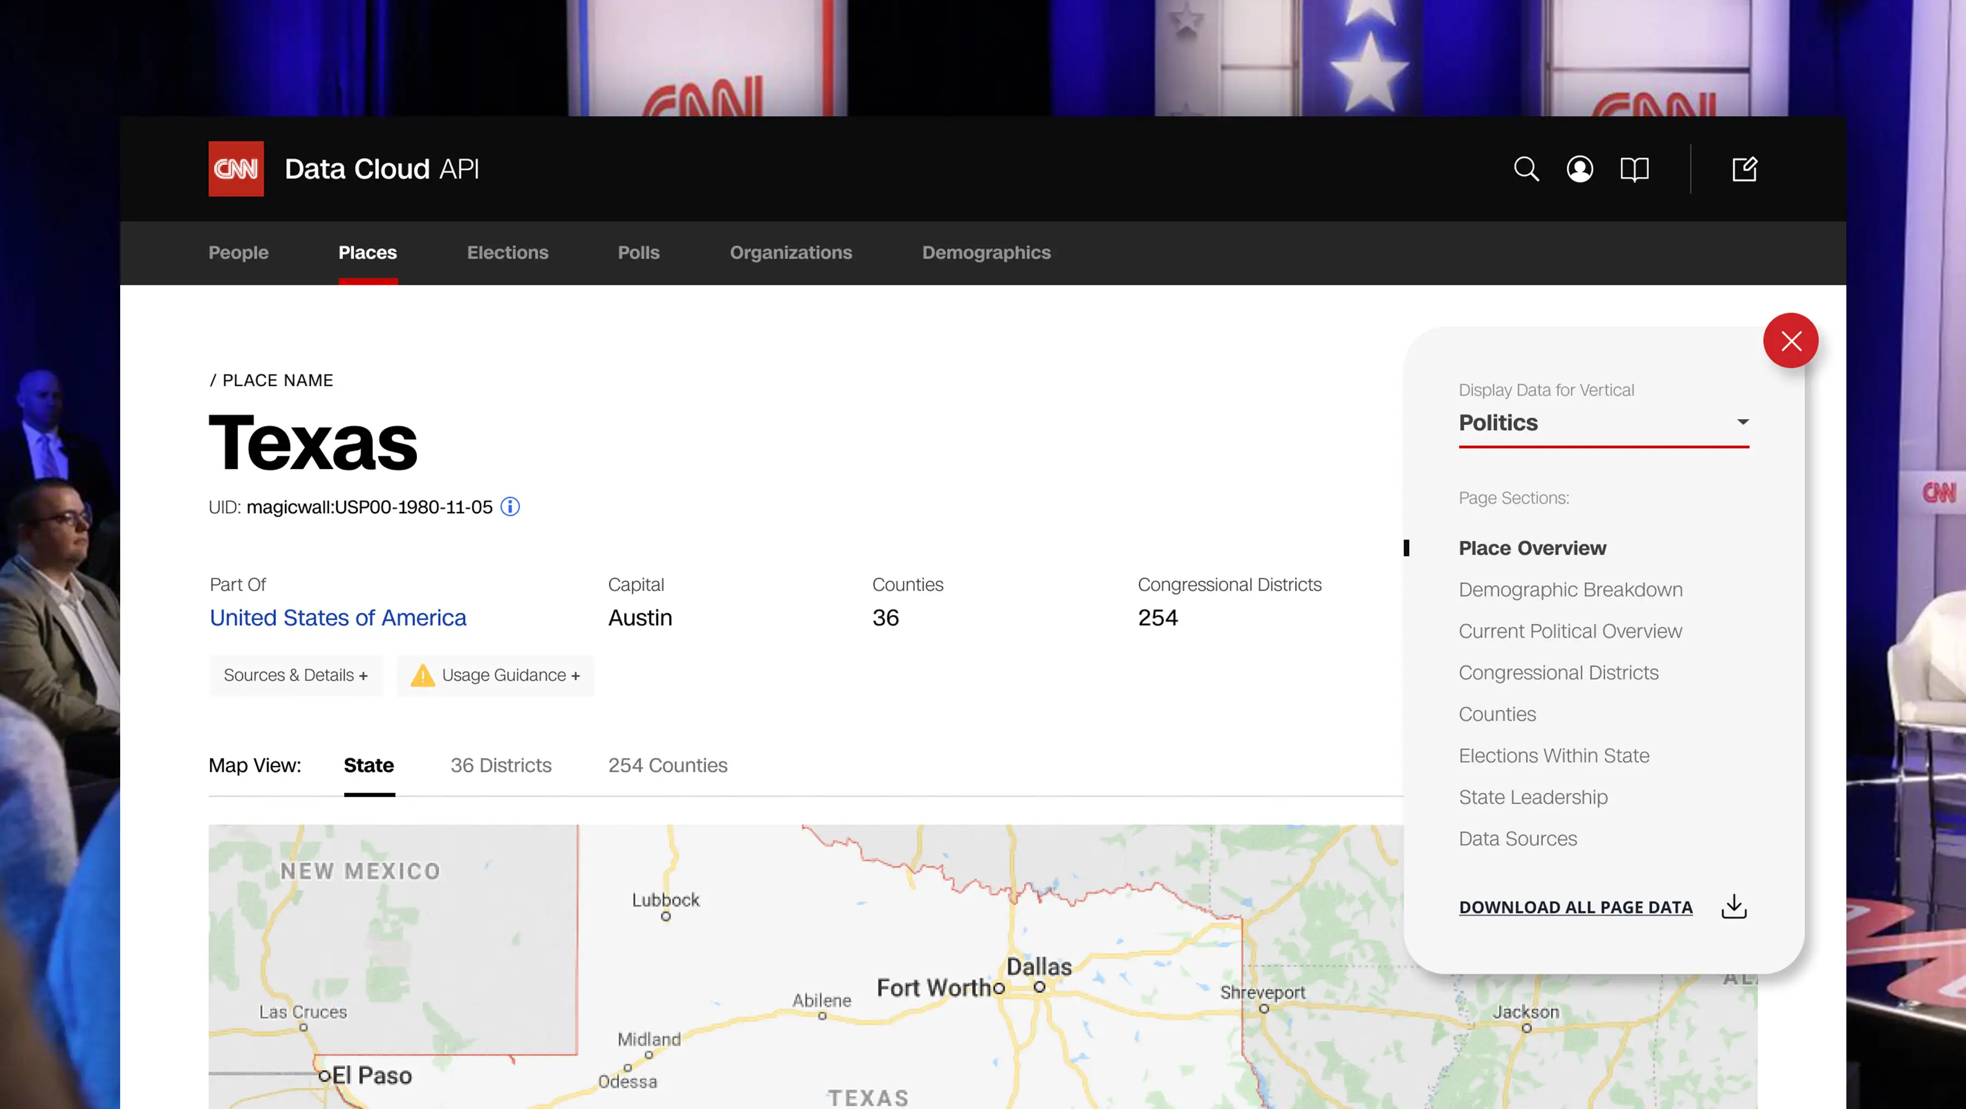This screenshot has width=1966, height=1109.
Task: Select the State map view tab
Action: coord(369,766)
